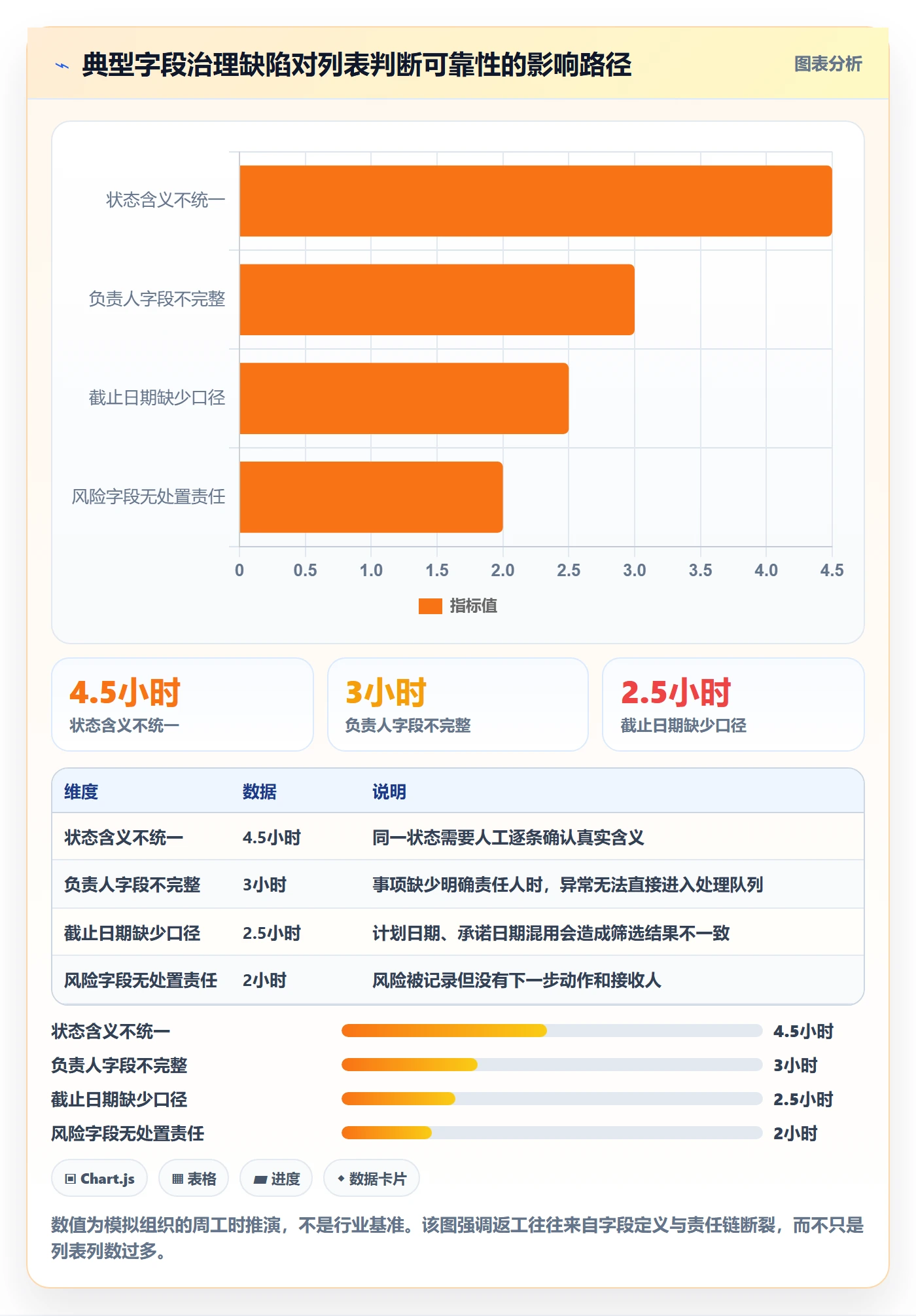Click y-axis label 状态含义不统一 in chart

pyautogui.click(x=166, y=200)
